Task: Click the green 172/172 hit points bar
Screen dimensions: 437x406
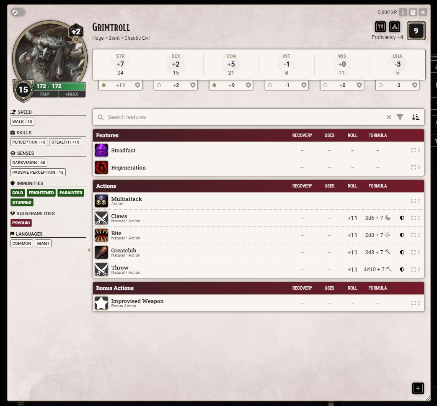Action: [59, 86]
